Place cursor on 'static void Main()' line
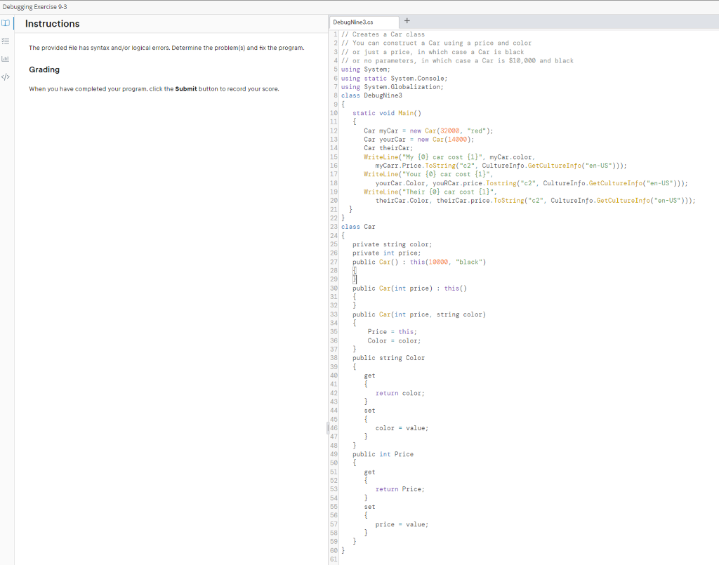The image size is (719, 565). click(387, 113)
